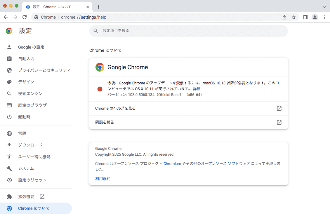Click the browser window icon beside 既定のブラウザ
The image size is (330, 220).
tap(9, 105)
